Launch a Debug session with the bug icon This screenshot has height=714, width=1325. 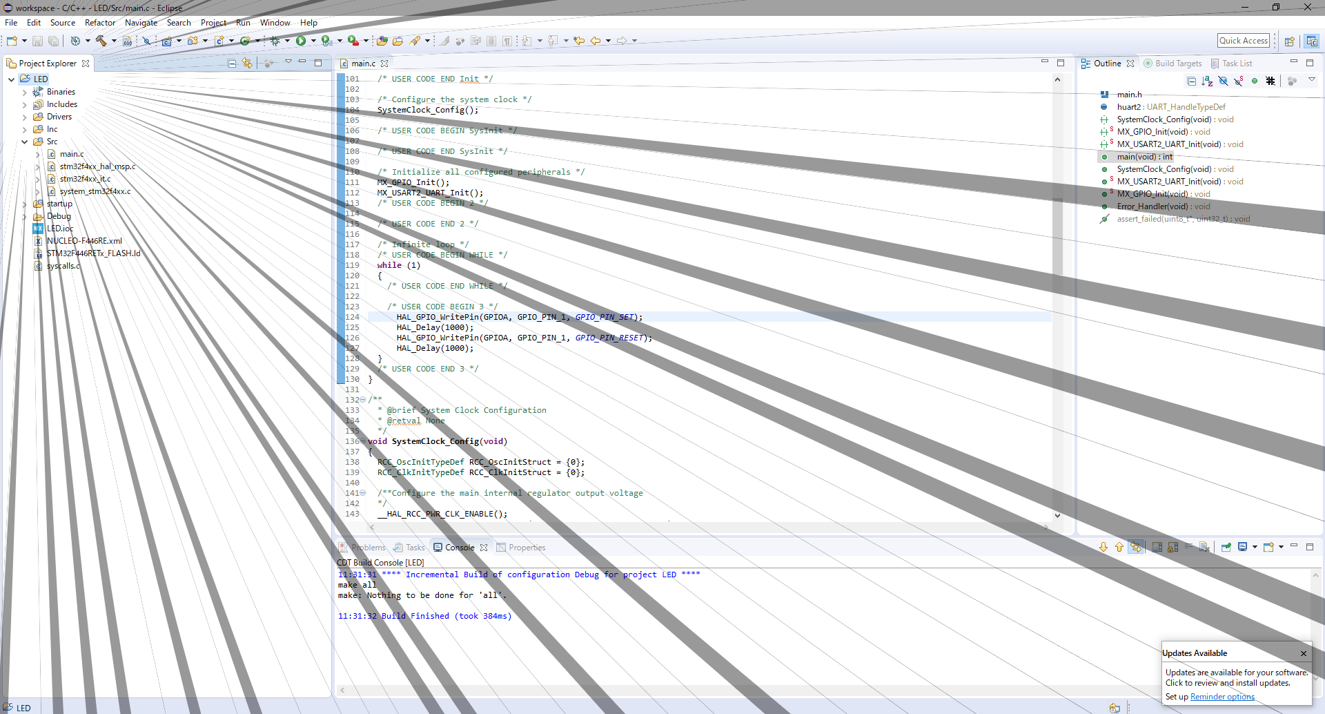point(275,41)
